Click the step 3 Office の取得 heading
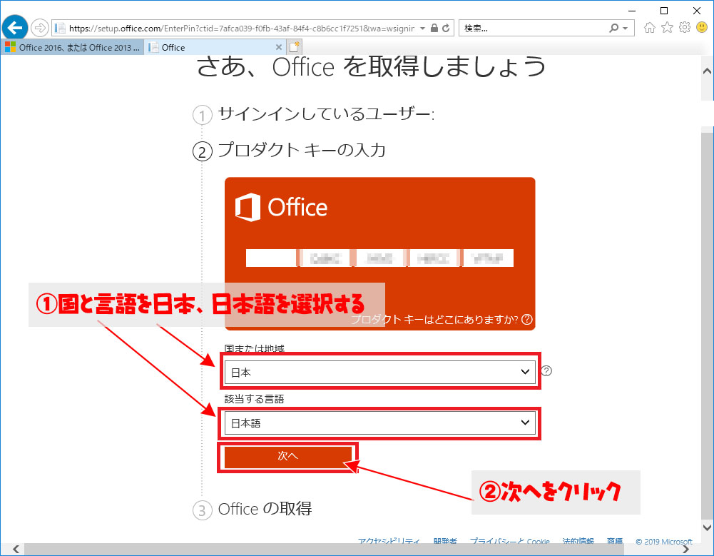The width and height of the screenshot is (714, 556). [265, 509]
